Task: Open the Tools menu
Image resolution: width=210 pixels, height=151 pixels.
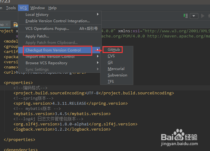Action: (x=11, y=8)
